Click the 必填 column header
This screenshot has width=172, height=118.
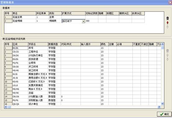125,44
